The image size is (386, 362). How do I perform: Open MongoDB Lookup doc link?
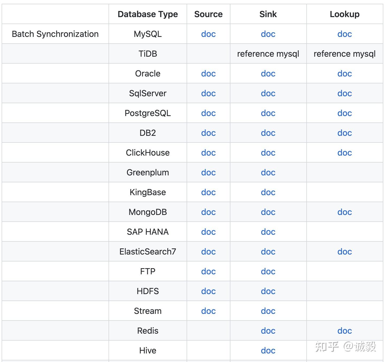pyautogui.click(x=345, y=212)
